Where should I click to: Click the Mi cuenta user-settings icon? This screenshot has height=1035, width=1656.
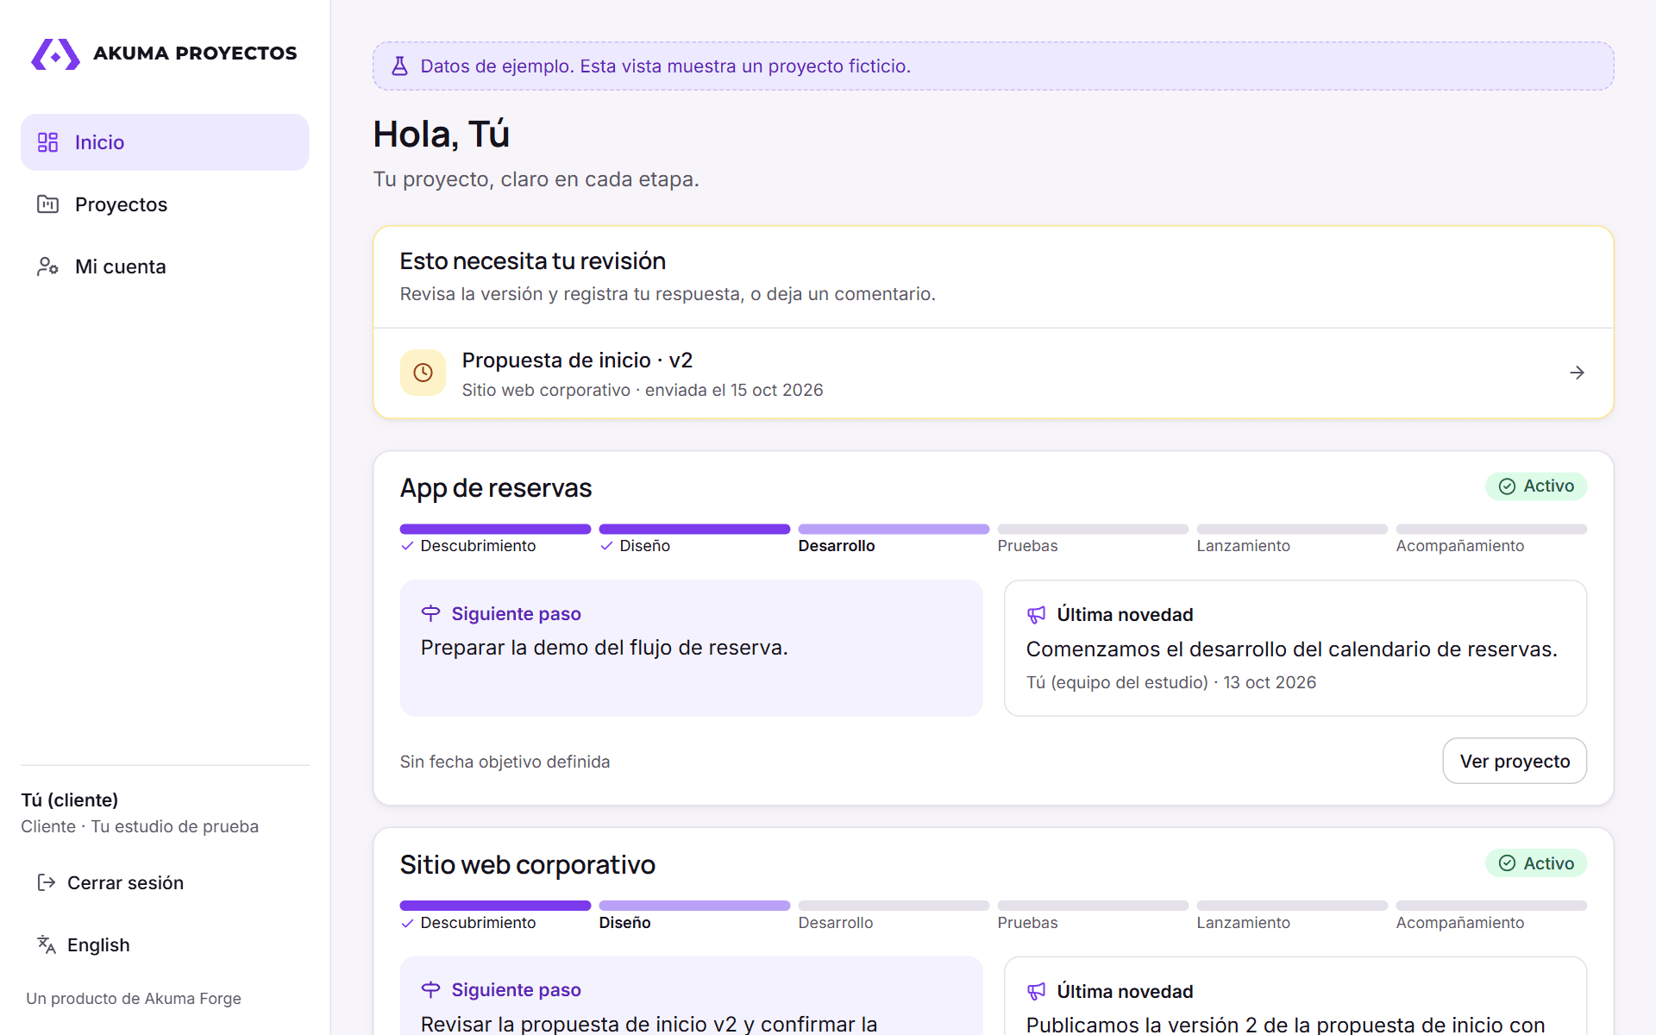47,267
